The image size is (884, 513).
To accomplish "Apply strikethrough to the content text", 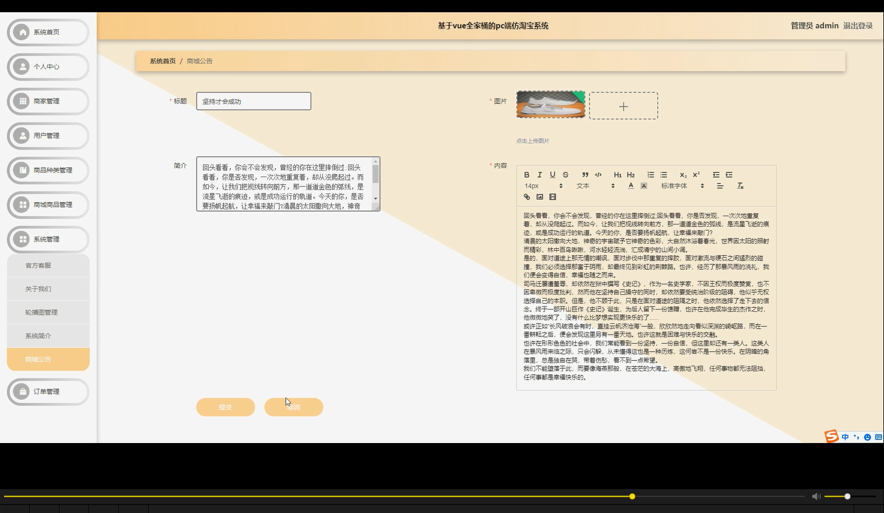I will tap(565, 175).
